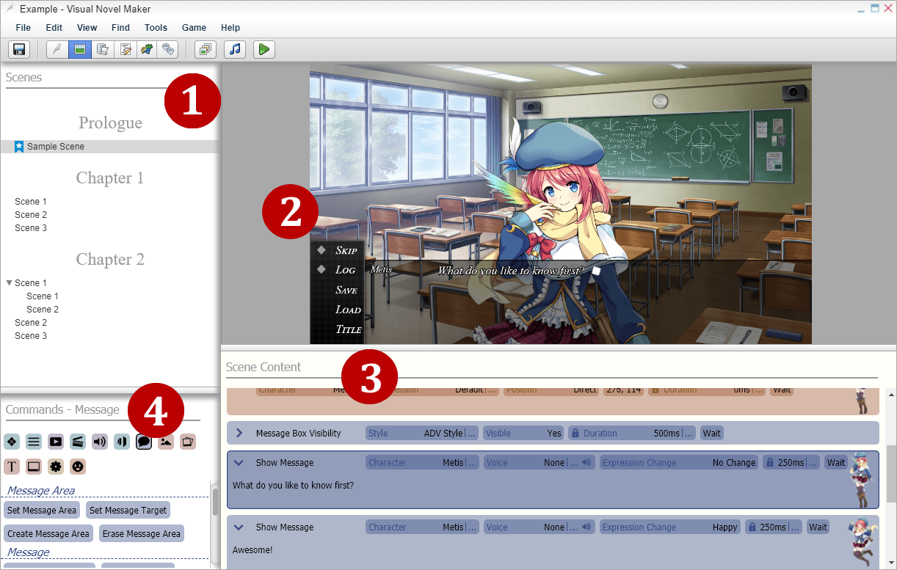Open the stacked images resource manager icon
This screenshot has width=897, height=570.
tap(206, 49)
